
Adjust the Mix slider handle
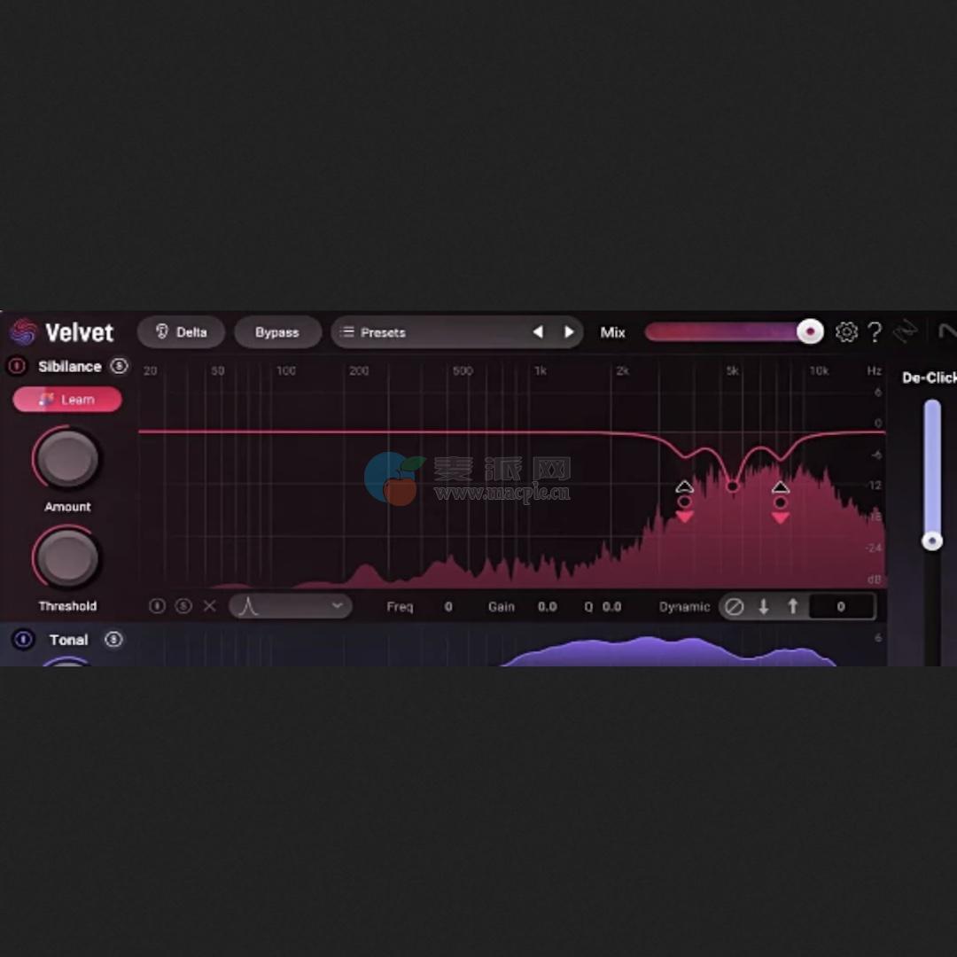(x=809, y=331)
